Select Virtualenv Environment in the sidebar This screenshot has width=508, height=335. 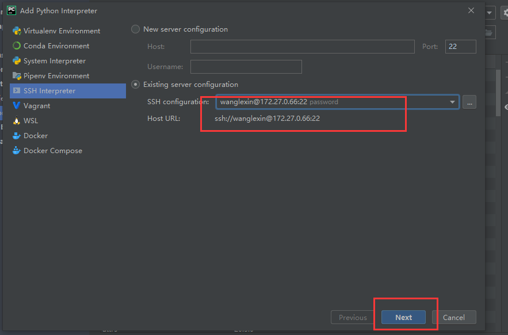pos(68,31)
